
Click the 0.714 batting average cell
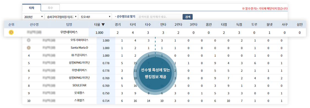pos(106,101)
